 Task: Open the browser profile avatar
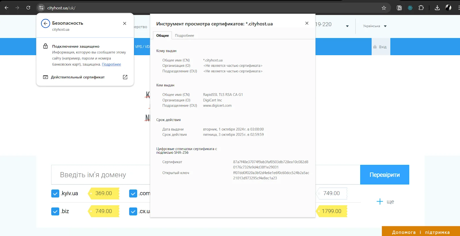(448, 8)
